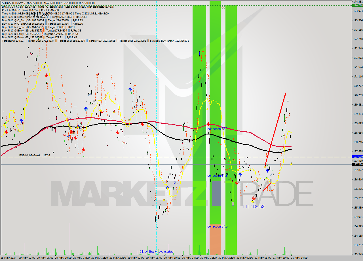
Task: Click the blue up arrow signal near 30 May 02:00
Action: [x=130, y=89]
